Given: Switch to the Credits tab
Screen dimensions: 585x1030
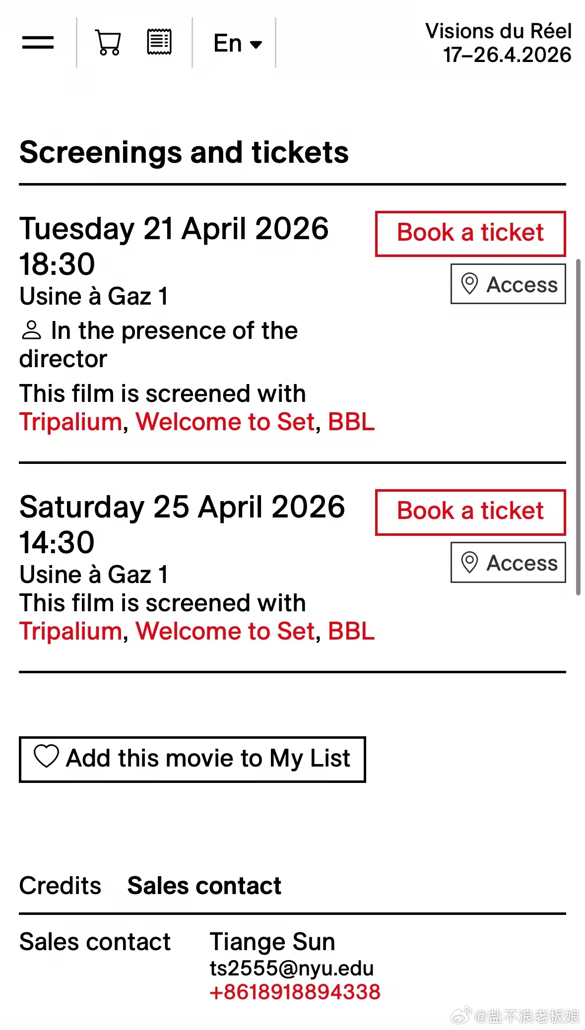Looking at the screenshot, I should [x=60, y=886].
